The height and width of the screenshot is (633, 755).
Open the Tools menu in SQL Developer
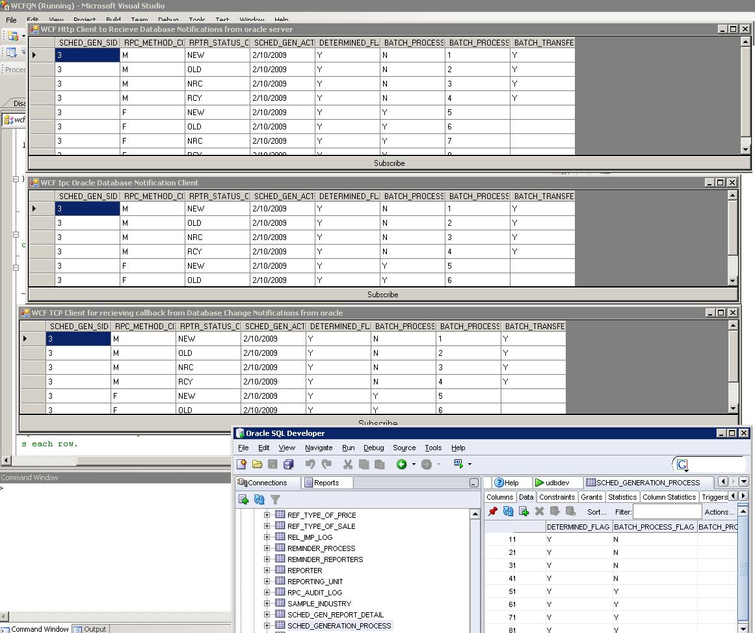(x=433, y=448)
